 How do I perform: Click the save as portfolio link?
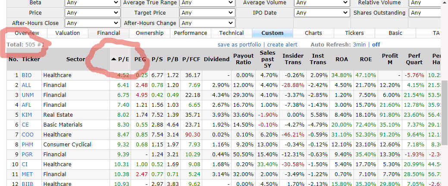pos(239,44)
